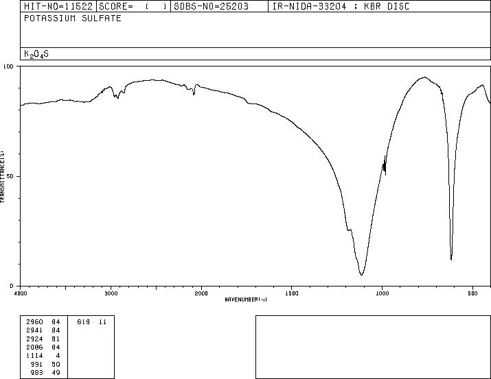Screen dimensions: 491x379
Task: Select peak table row 991 50
Action: coord(45,365)
